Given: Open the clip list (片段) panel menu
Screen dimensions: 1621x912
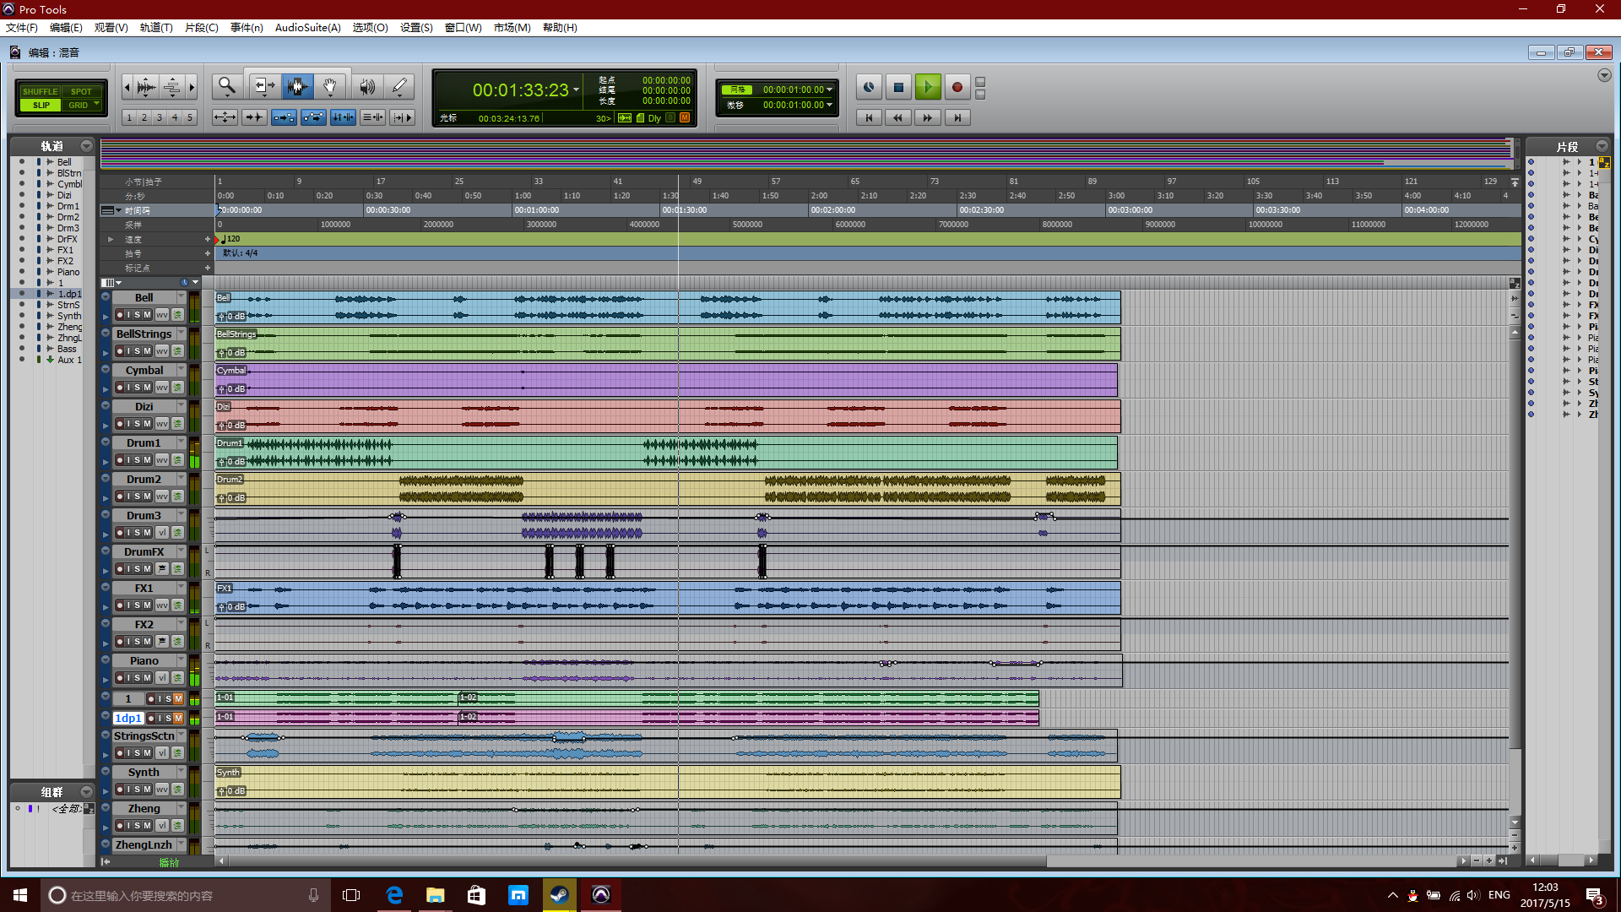Looking at the screenshot, I should (1602, 146).
